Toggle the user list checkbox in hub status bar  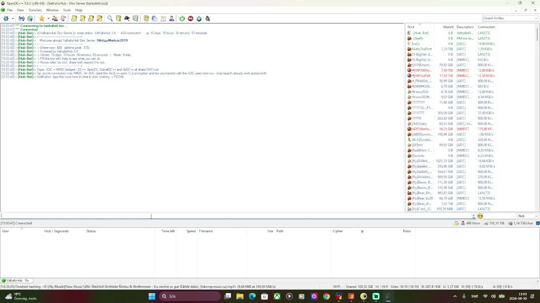[x=538, y=223]
